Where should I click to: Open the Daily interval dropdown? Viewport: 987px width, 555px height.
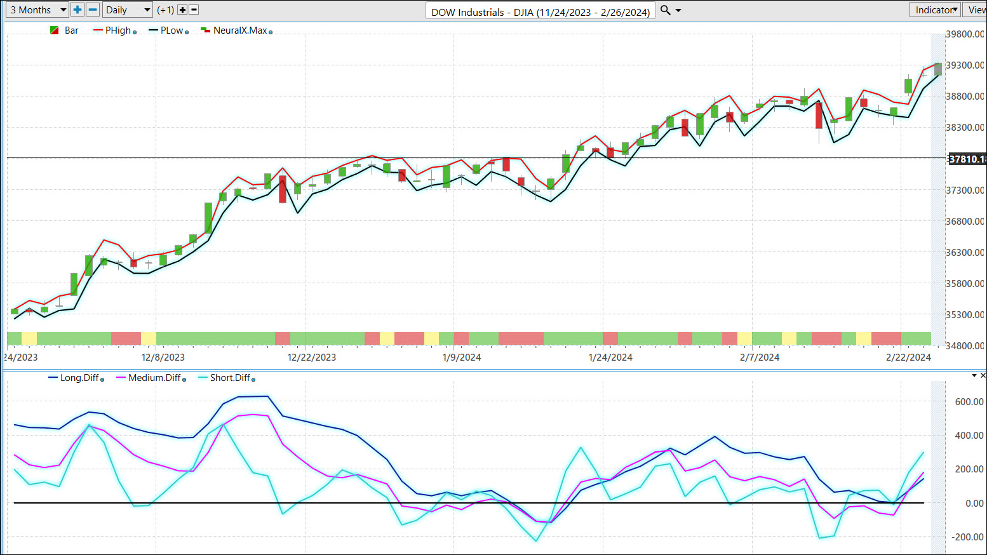128,10
